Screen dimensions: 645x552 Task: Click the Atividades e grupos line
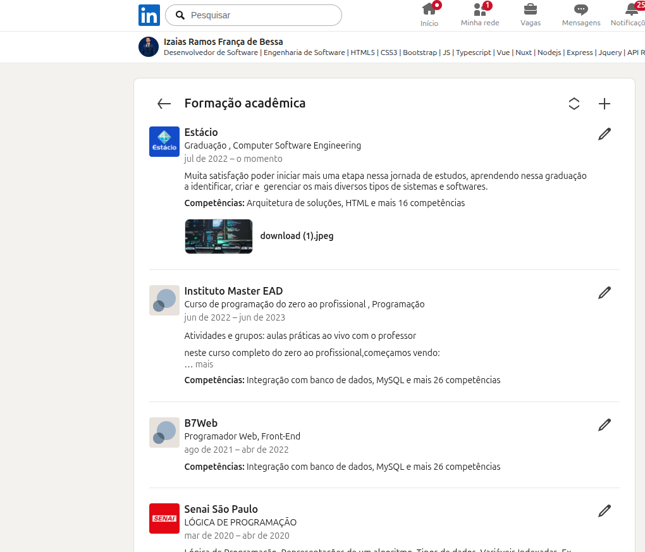click(x=300, y=336)
